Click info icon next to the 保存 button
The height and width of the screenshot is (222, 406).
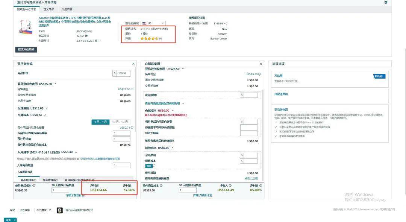click(154, 166)
